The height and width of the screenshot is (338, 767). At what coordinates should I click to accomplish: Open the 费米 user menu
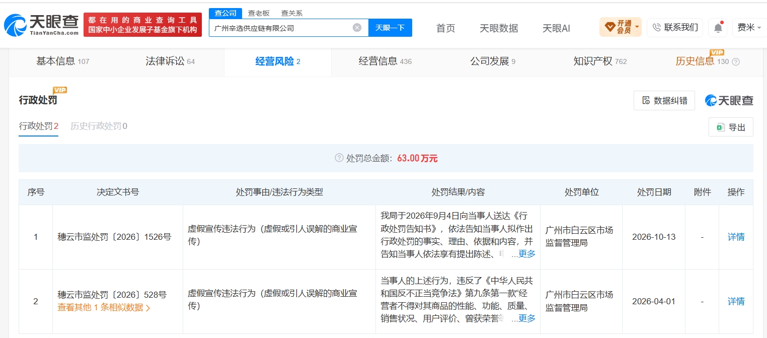coord(749,28)
